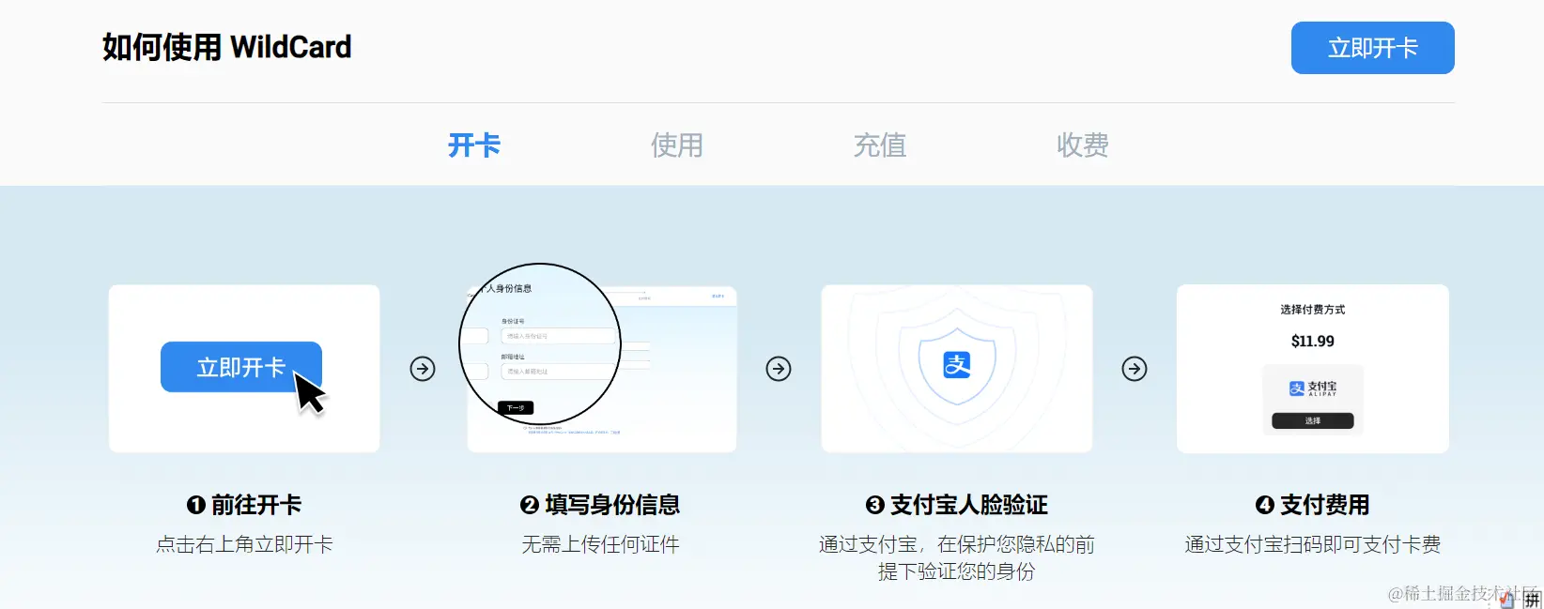Click the Alipay shield icon

tap(957, 365)
